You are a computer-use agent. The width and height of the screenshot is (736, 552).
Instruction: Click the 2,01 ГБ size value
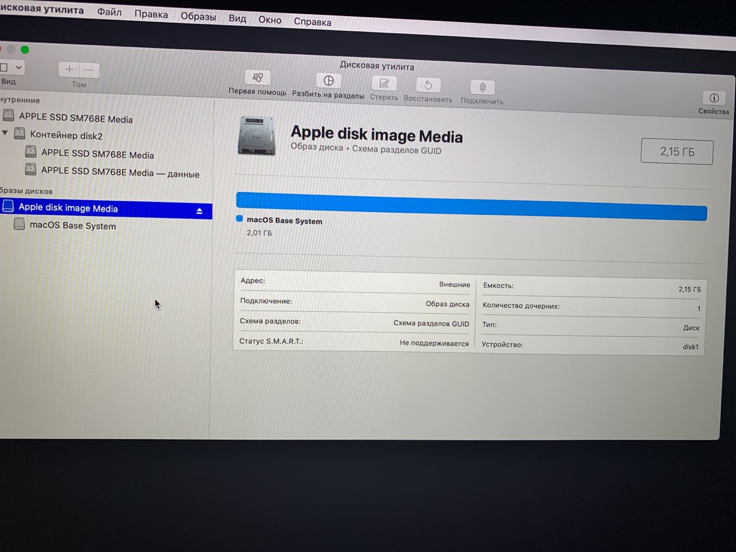259,233
